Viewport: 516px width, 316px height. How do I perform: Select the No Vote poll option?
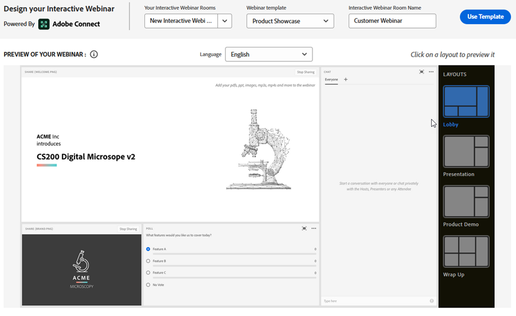tap(148, 284)
